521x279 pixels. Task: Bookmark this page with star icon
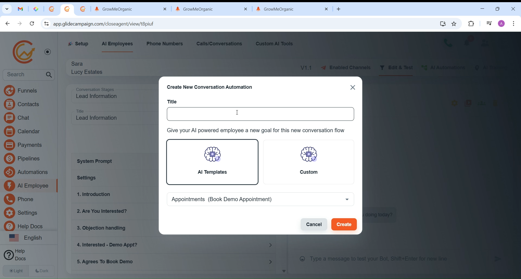(x=454, y=24)
